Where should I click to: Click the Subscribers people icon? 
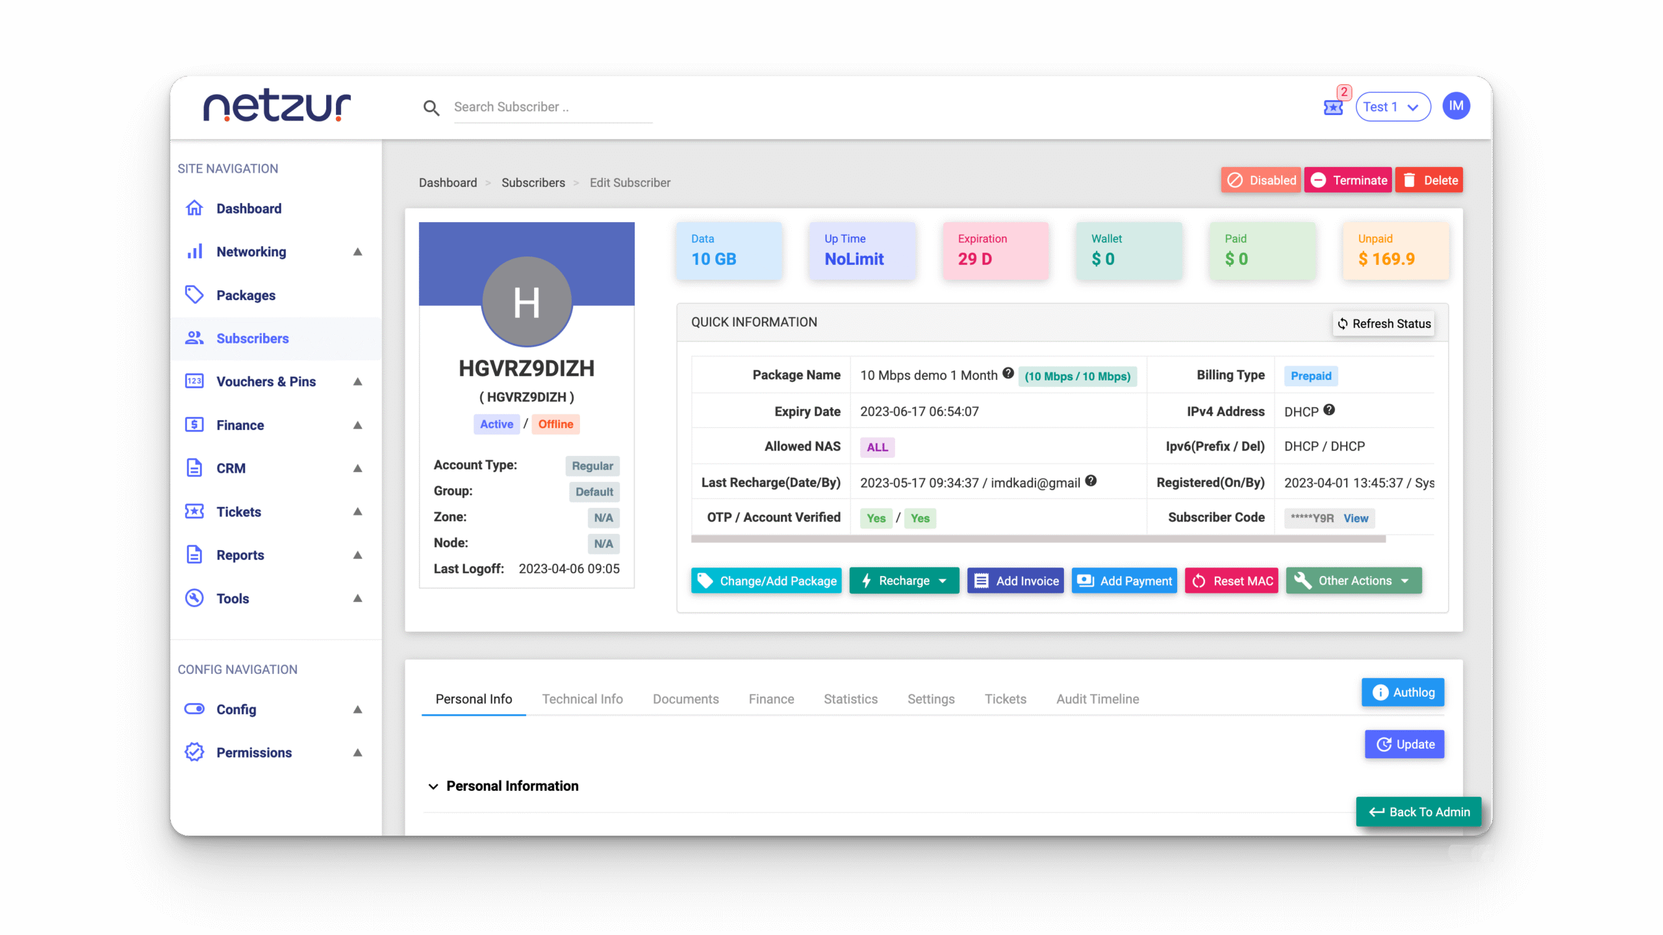[195, 338]
